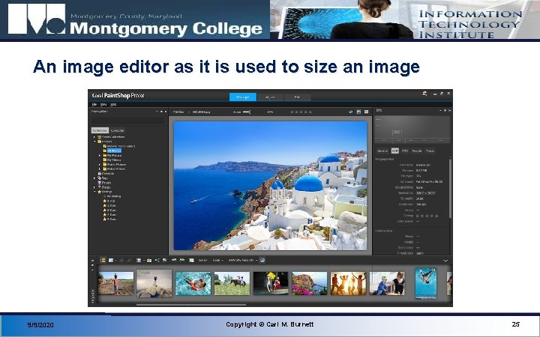Select dancers on dark background thumbnail

point(271,283)
